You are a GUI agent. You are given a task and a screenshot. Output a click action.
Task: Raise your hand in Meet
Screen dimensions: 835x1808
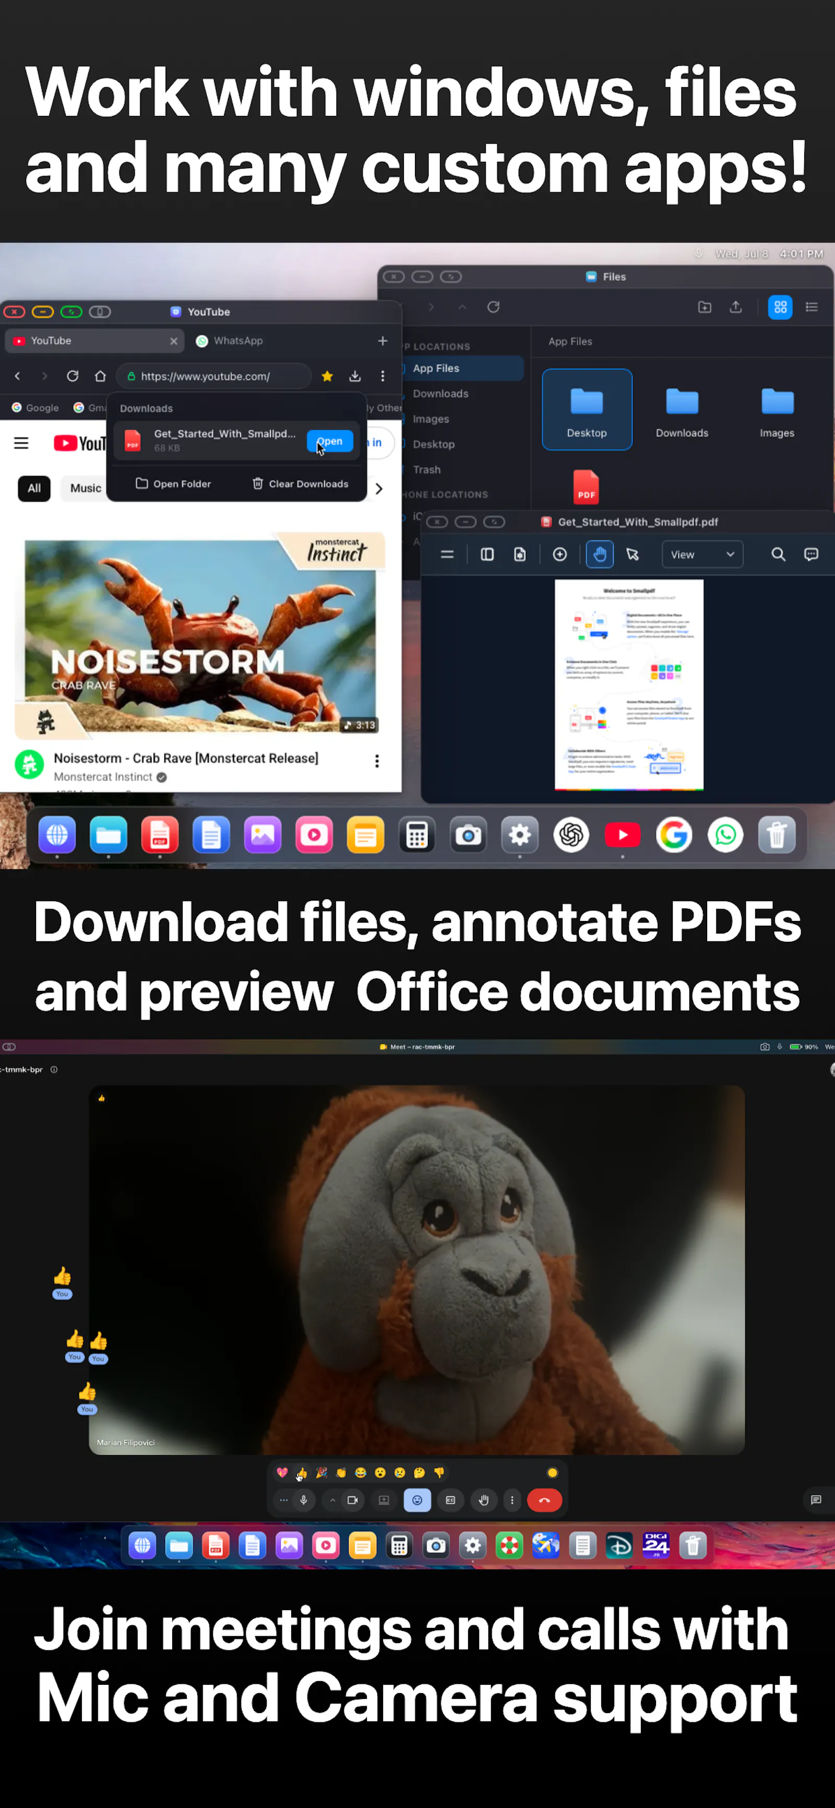483,1500
